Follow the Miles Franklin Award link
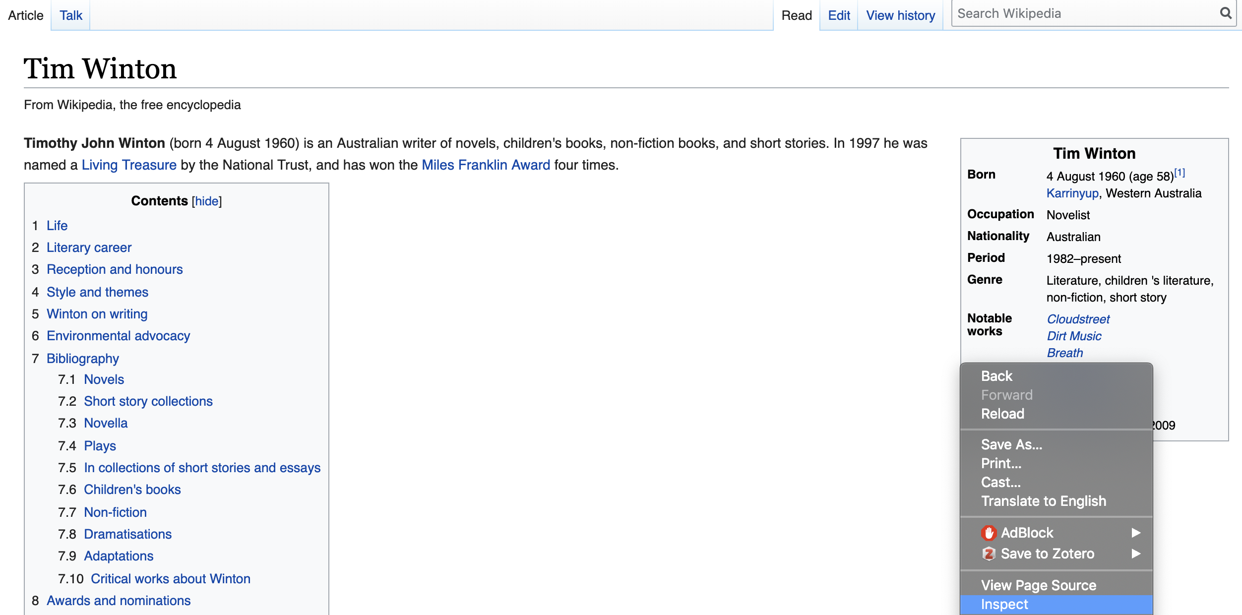The height and width of the screenshot is (615, 1242). (486, 165)
